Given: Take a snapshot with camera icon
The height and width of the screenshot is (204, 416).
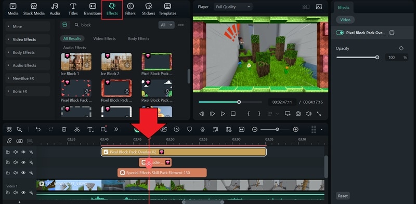Looking at the screenshot, I should click(298, 114).
